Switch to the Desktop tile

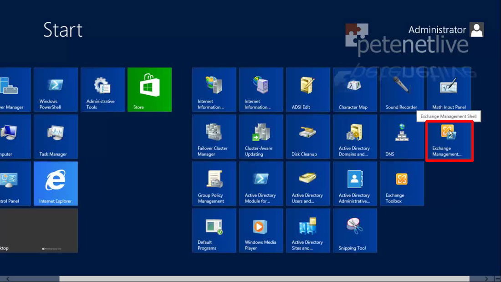[x=39, y=231]
